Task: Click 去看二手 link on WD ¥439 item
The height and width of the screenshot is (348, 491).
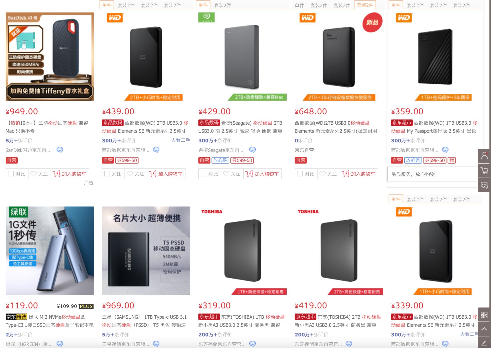Action: tap(181, 140)
